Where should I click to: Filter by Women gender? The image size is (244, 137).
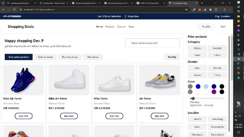click(217, 68)
